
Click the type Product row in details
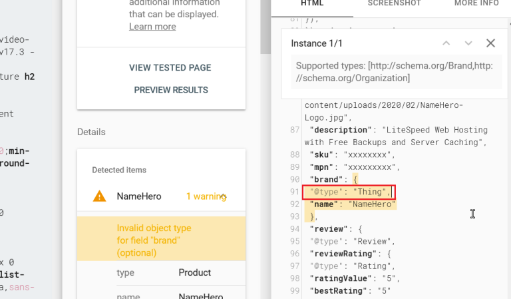[181, 273]
